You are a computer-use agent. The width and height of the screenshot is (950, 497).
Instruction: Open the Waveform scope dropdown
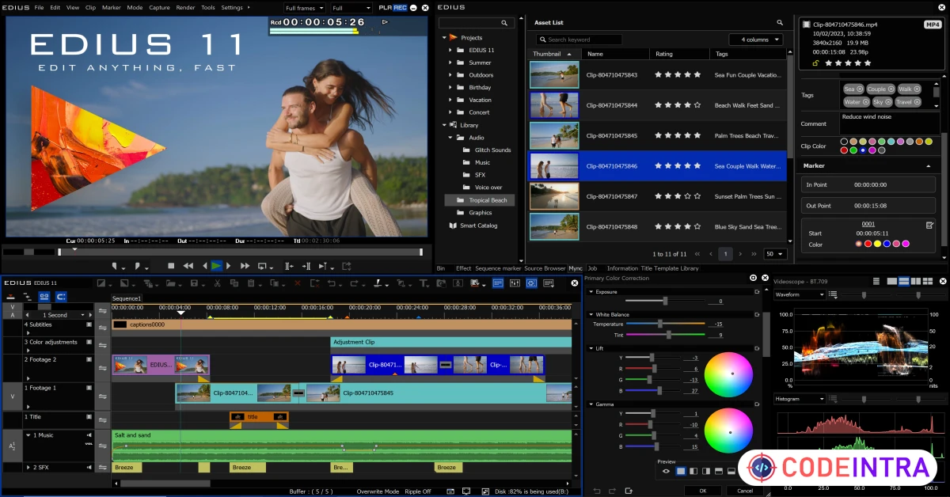[800, 294]
